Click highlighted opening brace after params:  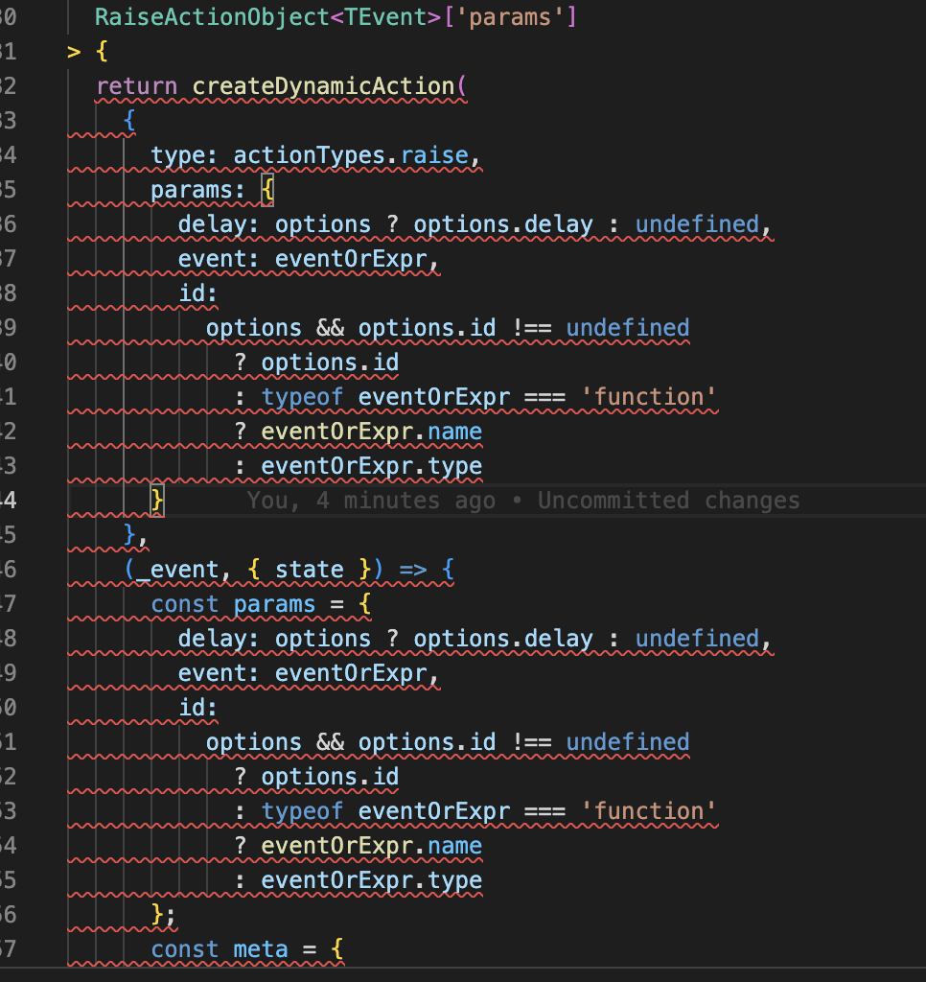click(267, 190)
